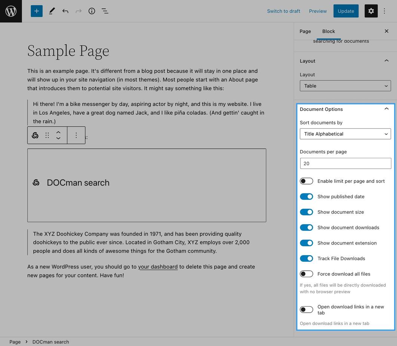Viewport: 397px width, 346px height.
Task: Open the block inserter plus button
Action: point(37,11)
